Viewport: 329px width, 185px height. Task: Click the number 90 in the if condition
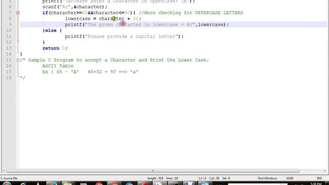(x=127, y=13)
